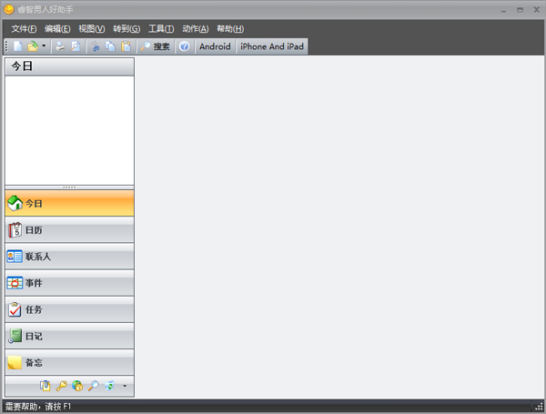
Task: Click the clipboard paste icon
Action: (x=126, y=46)
